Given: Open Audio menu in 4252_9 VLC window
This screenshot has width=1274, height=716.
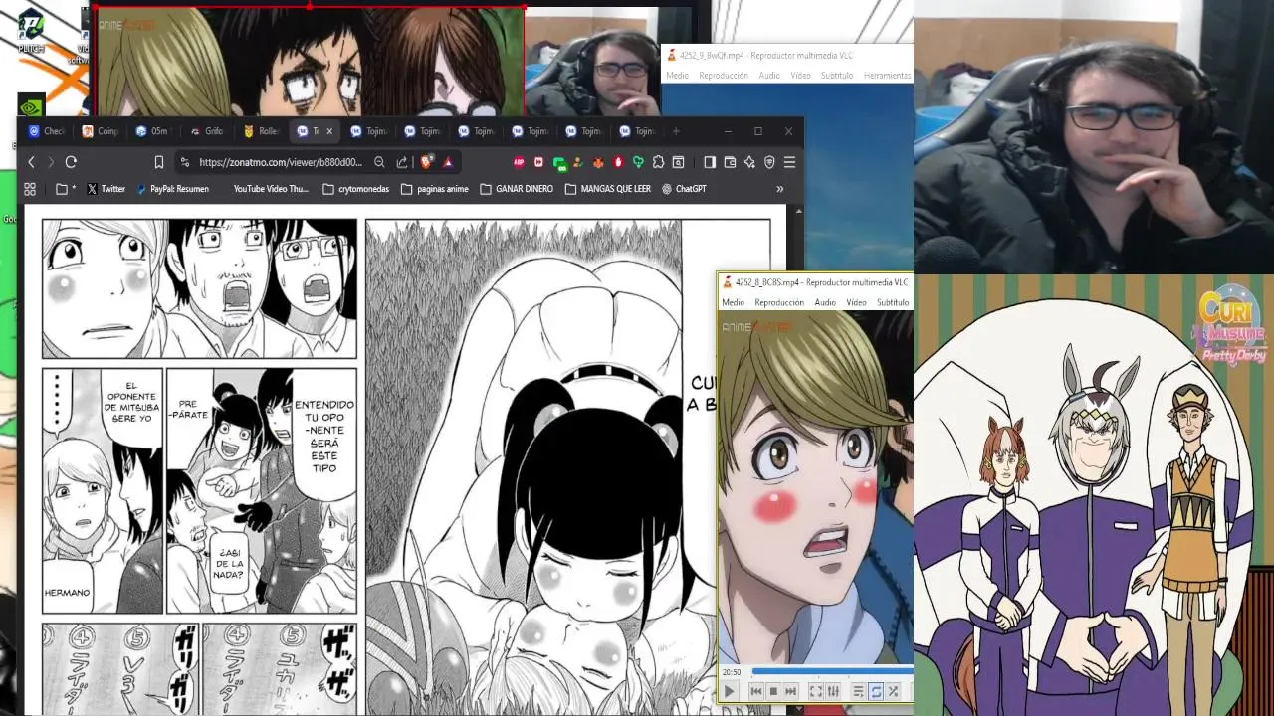Looking at the screenshot, I should [x=769, y=76].
